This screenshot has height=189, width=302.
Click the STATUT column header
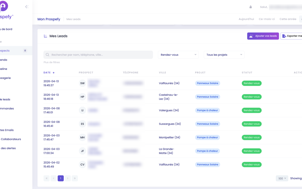[247, 73]
